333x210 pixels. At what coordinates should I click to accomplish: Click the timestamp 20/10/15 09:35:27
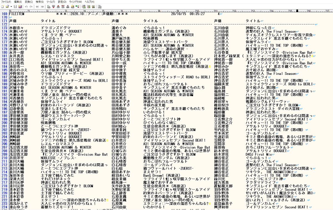[188, 14]
